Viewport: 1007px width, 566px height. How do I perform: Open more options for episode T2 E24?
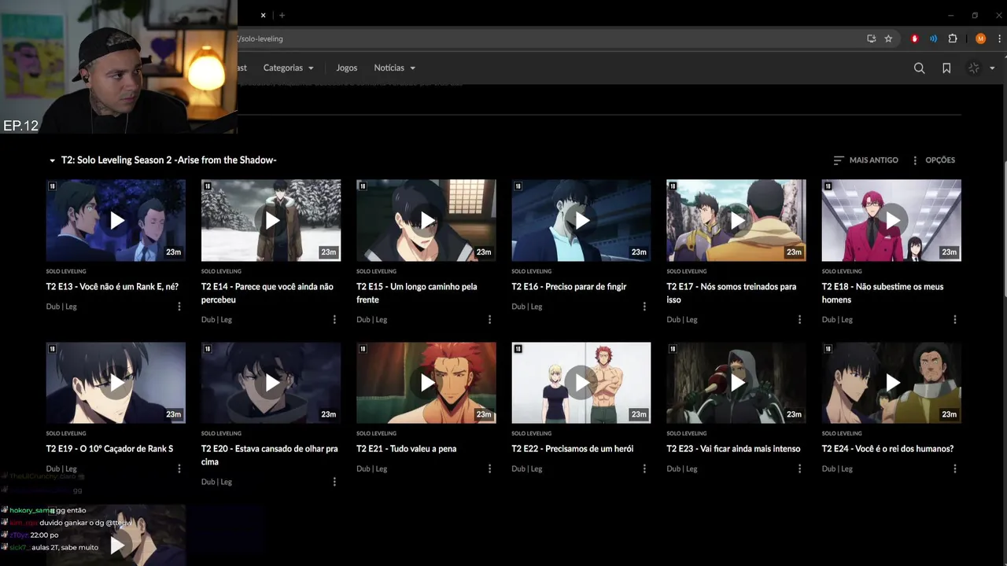click(955, 469)
